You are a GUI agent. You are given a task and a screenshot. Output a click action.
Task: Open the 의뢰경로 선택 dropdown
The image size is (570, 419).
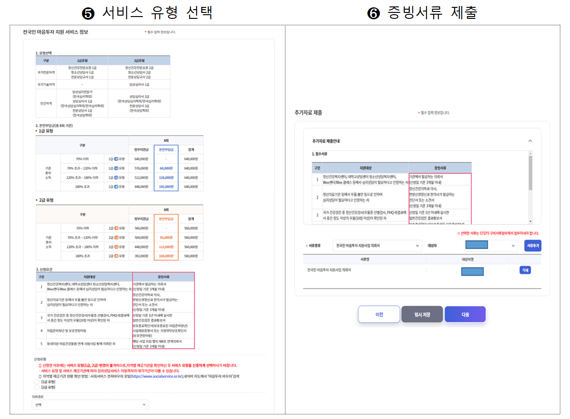click(x=90, y=405)
